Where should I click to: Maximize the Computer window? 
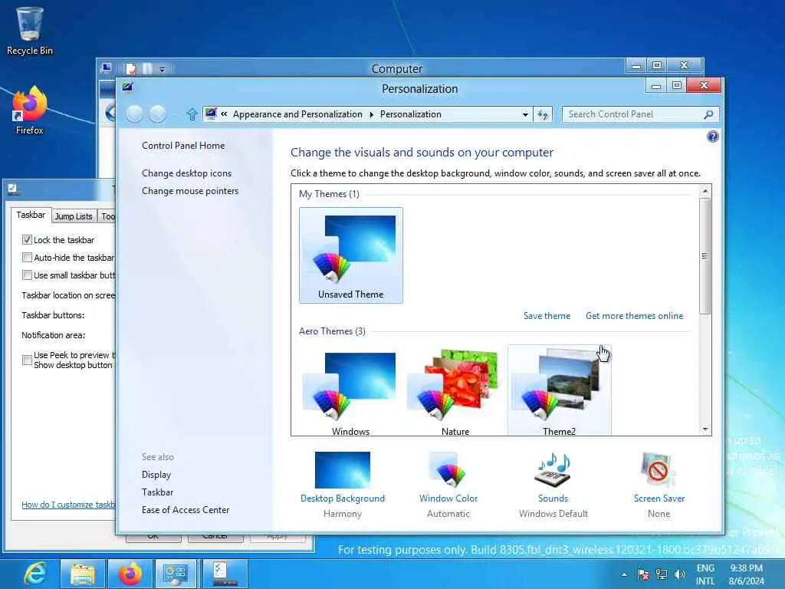pyautogui.click(x=657, y=65)
